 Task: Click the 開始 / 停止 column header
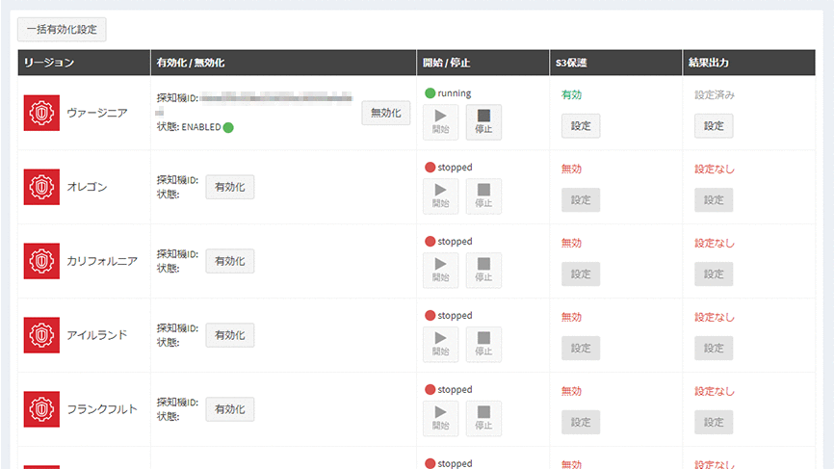point(445,63)
